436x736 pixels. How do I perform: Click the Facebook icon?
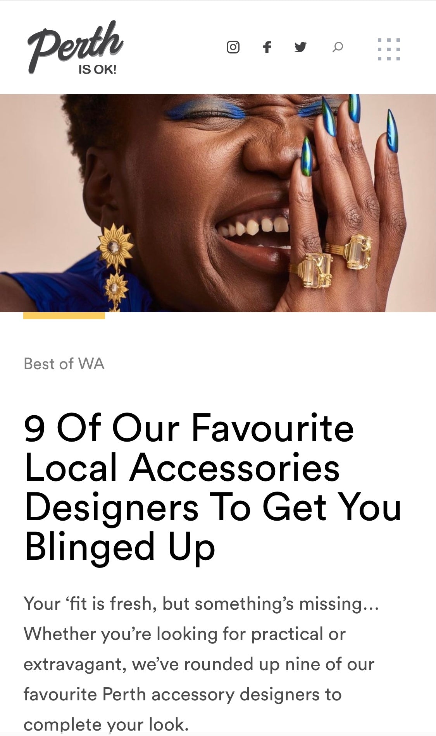tap(267, 47)
